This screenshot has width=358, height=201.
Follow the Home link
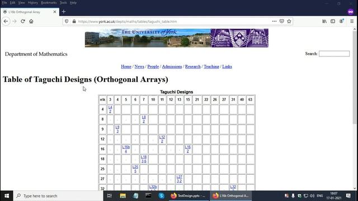(126, 66)
